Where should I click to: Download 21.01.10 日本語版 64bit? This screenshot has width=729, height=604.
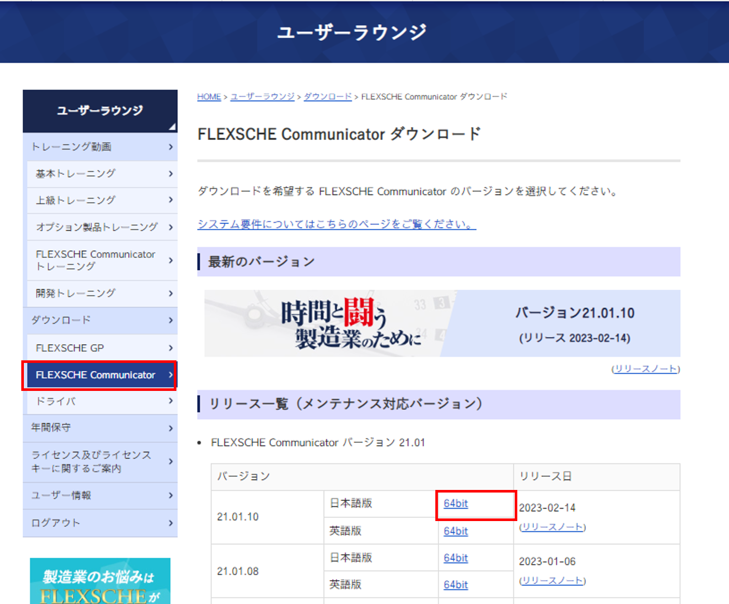pos(456,503)
